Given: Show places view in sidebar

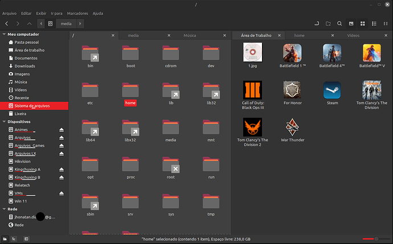Looking at the screenshot, I should 5,239.
